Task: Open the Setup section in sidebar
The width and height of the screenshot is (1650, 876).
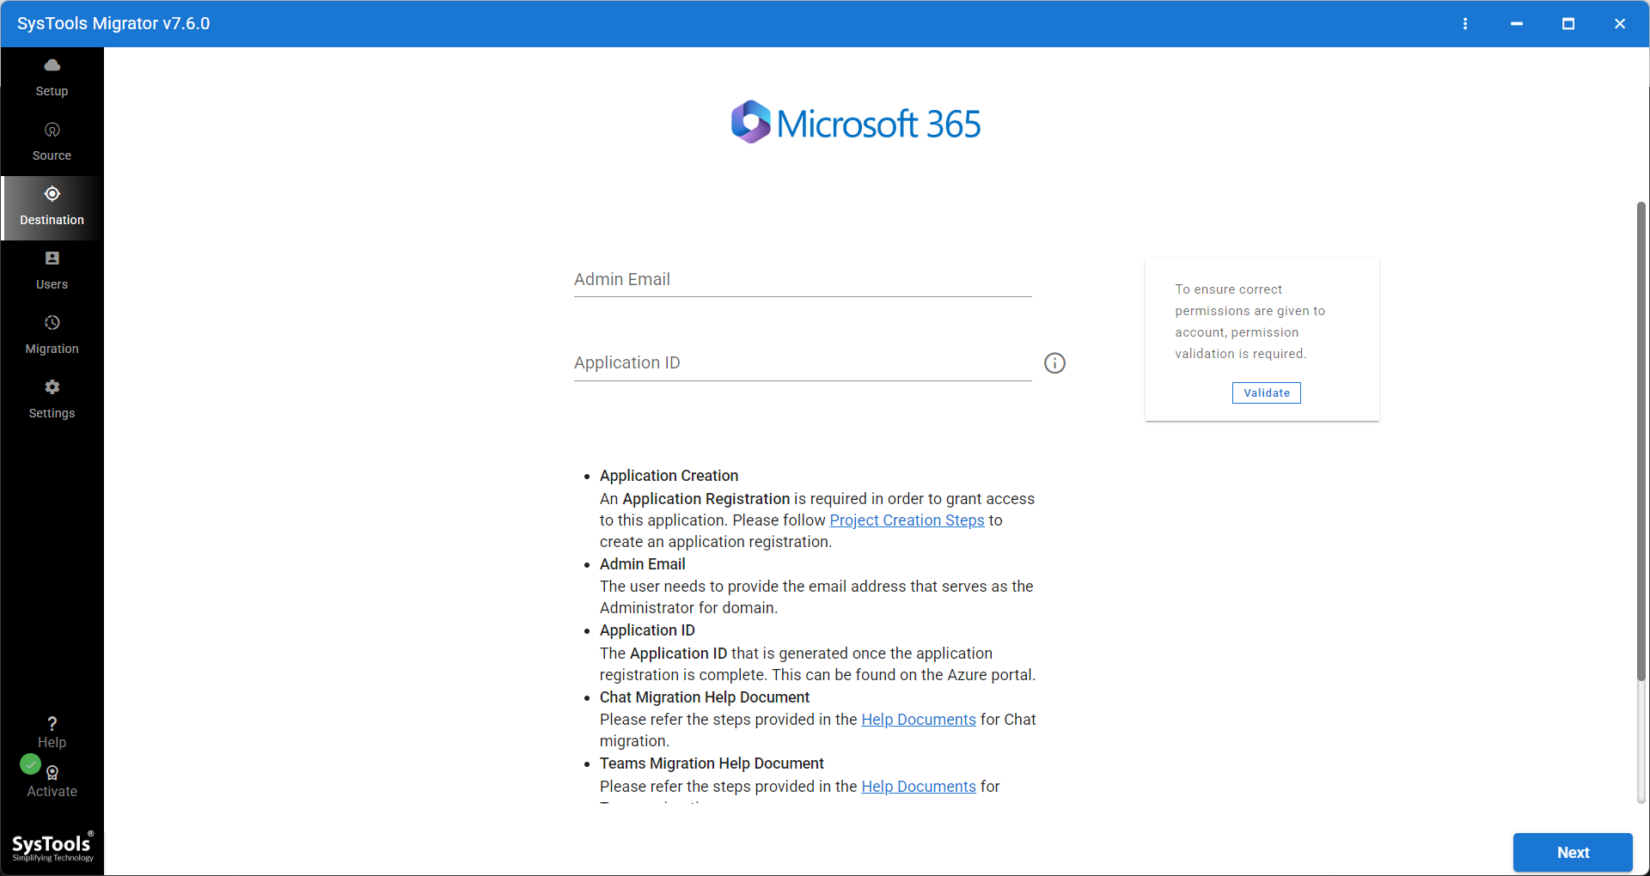Action: tap(52, 76)
